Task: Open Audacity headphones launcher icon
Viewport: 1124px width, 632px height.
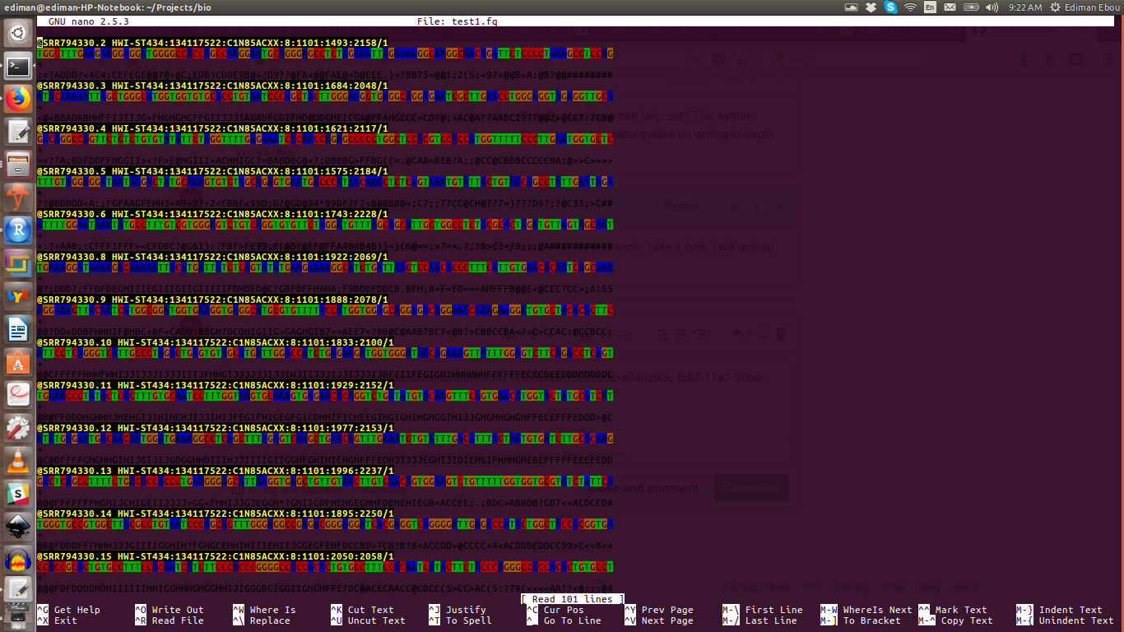Action: [x=18, y=560]
